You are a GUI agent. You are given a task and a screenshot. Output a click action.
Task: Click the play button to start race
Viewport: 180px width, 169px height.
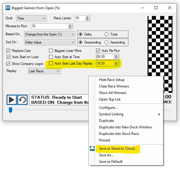(12, 100)
